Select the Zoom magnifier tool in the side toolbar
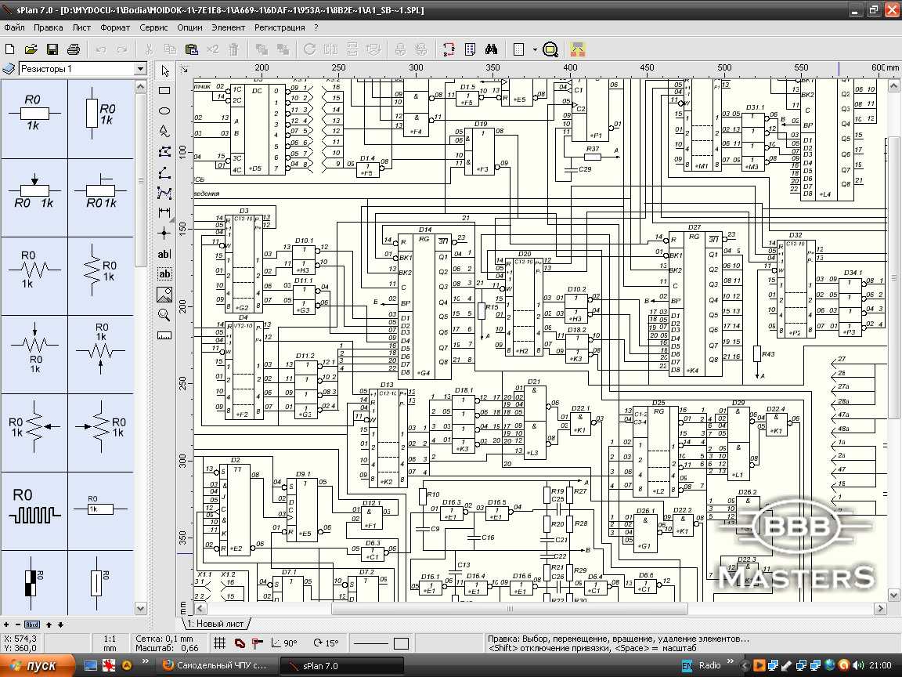 164,315
